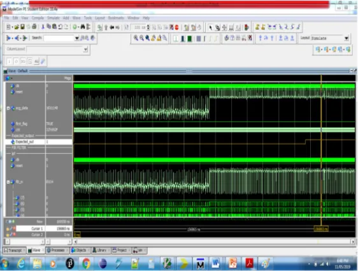This screenshot has width=358, height=271.
Task: Click the Open folder toolbar icon
Action: click(x=17, y=27)
